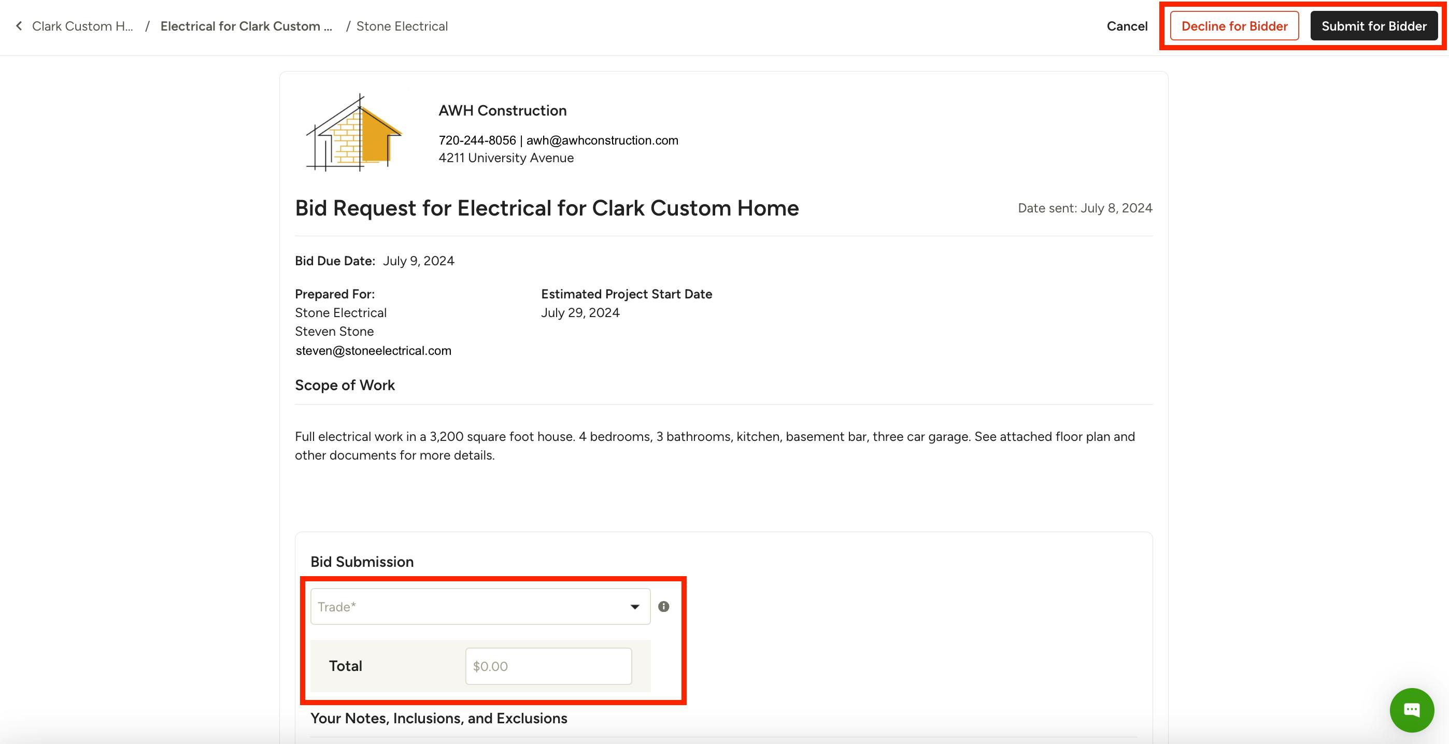The width and height of the screenshot is (1449, 744).
Task: Click the back chevron in the breadcrumb
Action: [x=19, y=26]
